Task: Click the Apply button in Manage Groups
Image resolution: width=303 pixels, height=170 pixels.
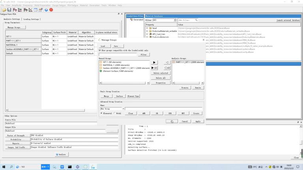Action: 198,122
